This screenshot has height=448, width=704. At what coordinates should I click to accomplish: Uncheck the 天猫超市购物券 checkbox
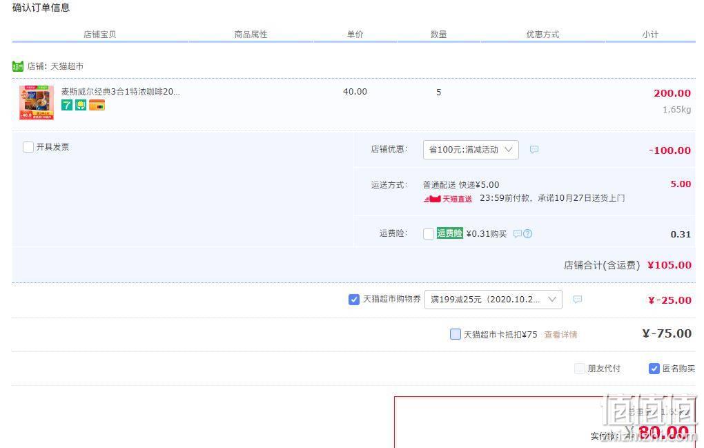pos(354,299)
